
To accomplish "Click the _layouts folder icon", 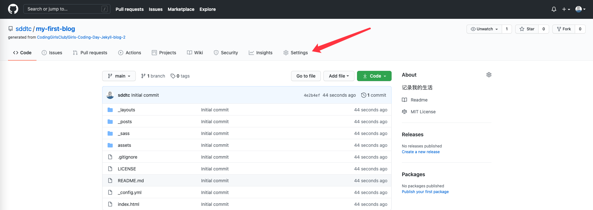I will [x=110, y=110].
